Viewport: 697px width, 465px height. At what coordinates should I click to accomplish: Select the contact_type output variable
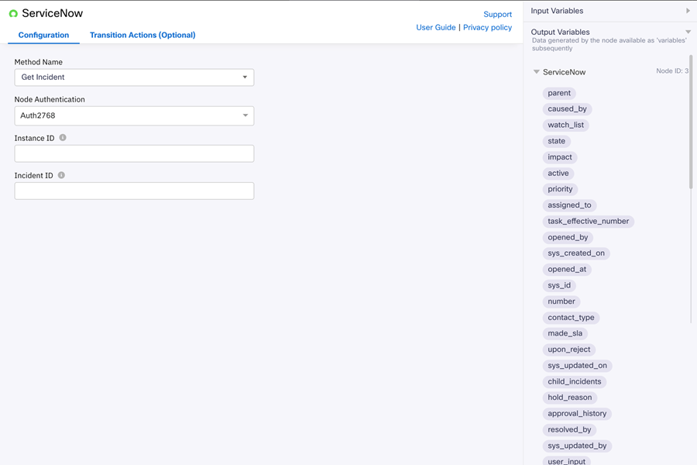(x=571, y=317)
